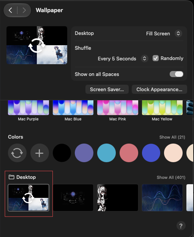This screenshot has height=237, width=194.
Task: Pick the blue wave graph wallpaper
Action: coord(162,197)
